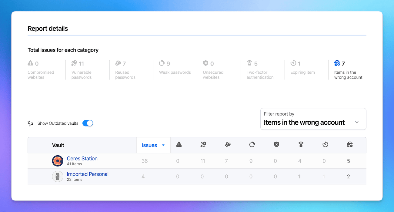This screenshot has height=212, width=394.
Task: Select the Two-factor authentication category label
Action: (260, 75)
